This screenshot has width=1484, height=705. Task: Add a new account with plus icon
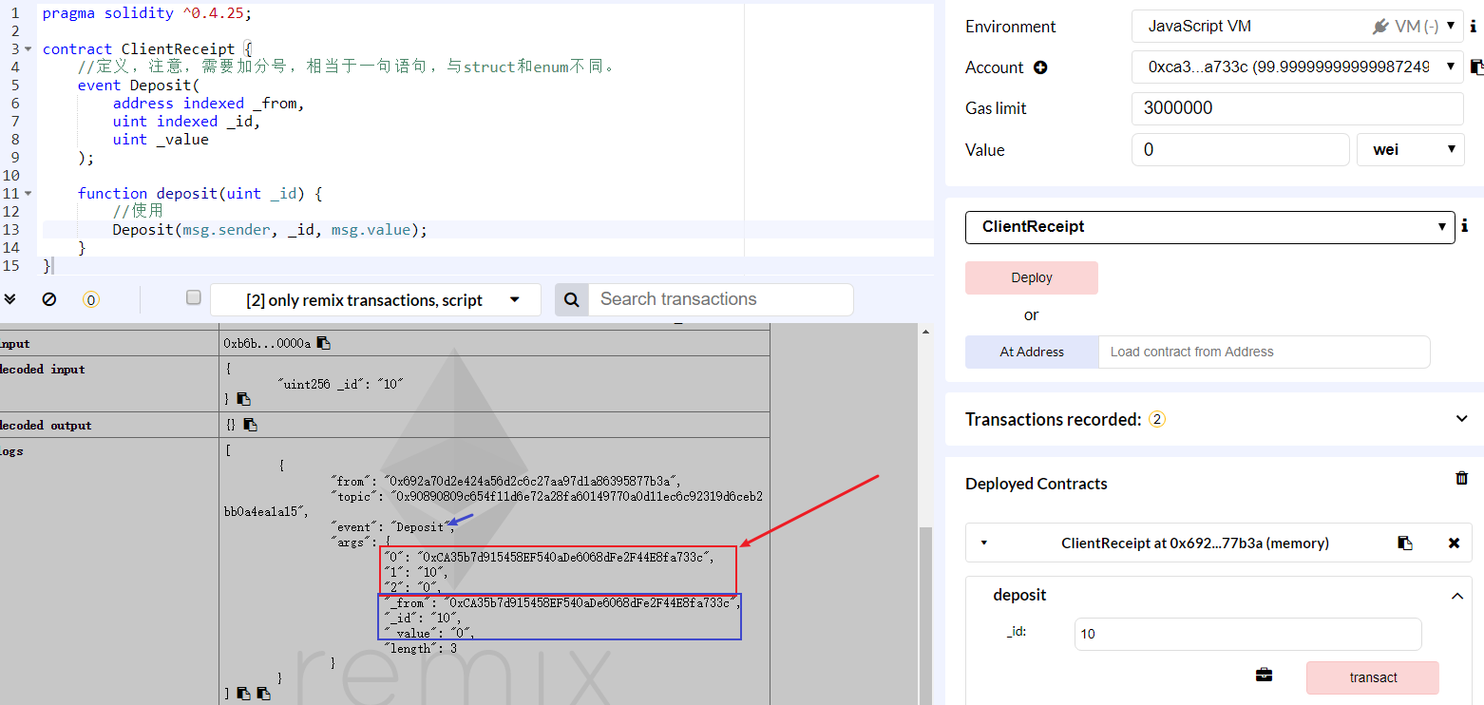pos(1040,67)
